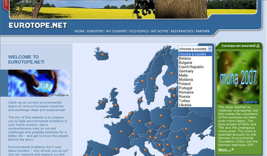Open the choose a country dropdown arrow
The image size is (267, 156).
pos(210,49)
